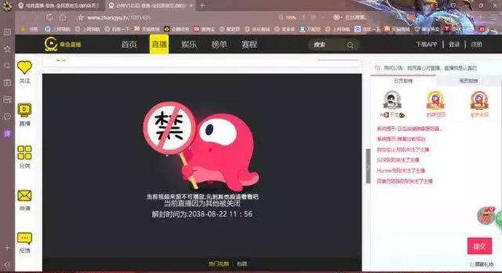Select the 娱乐 navigation item
Screen dimensions: 502x273
pyautogui.click(x=189, y=44)
